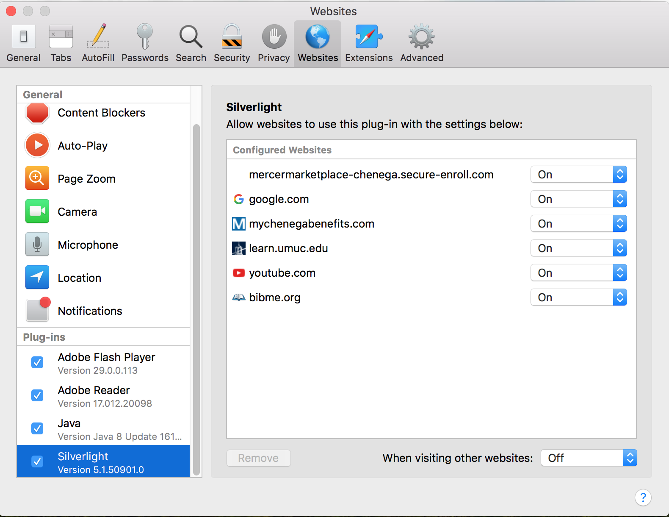Image resolution: width=669 pixels, height=517 pixels.
Task: Switch to the Passwords tab label
Action: [145, 58]
